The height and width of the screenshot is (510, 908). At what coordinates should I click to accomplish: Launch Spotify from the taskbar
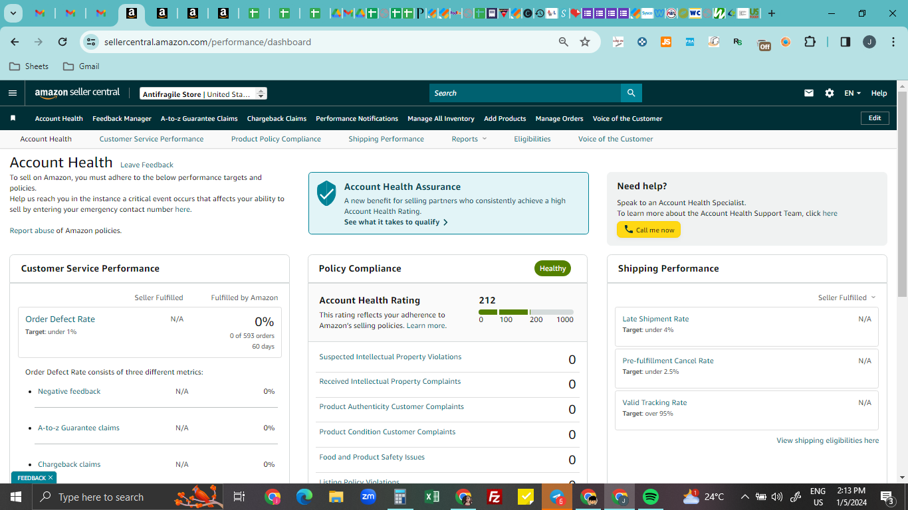tap(650, 497)
